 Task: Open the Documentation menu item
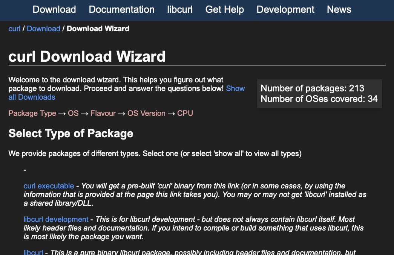pyautogui.click(x=122, y=9)
